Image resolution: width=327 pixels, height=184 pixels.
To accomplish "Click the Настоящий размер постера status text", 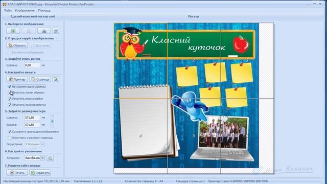I will [x=36, y=181].
